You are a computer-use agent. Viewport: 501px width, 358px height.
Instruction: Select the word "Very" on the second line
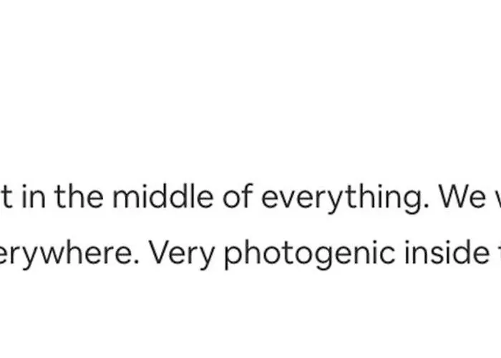[182, 255]
